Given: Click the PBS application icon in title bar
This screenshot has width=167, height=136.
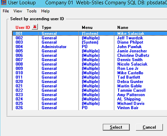Looking at the screenshot, I should tap(4, 2).
